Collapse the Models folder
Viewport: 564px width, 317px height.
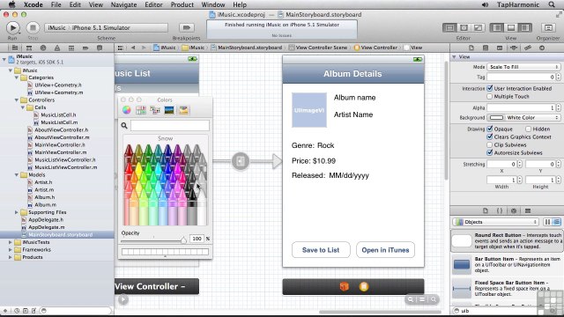click(17, 174)
